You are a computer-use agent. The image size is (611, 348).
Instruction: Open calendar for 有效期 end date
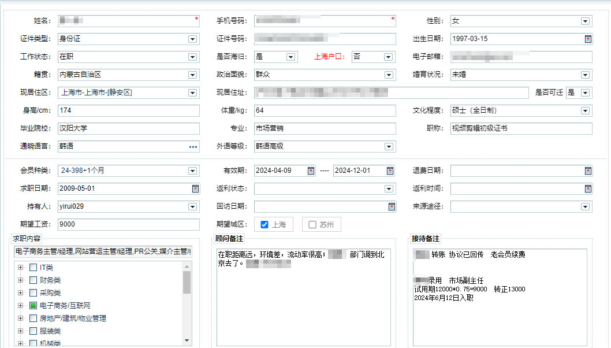tap(390, 171)
